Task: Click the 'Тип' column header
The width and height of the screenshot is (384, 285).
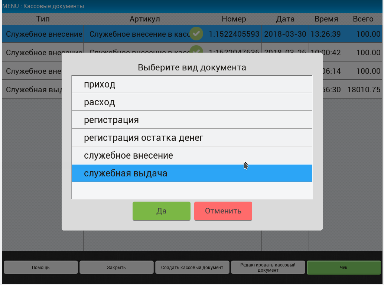Action: point(43,19)
